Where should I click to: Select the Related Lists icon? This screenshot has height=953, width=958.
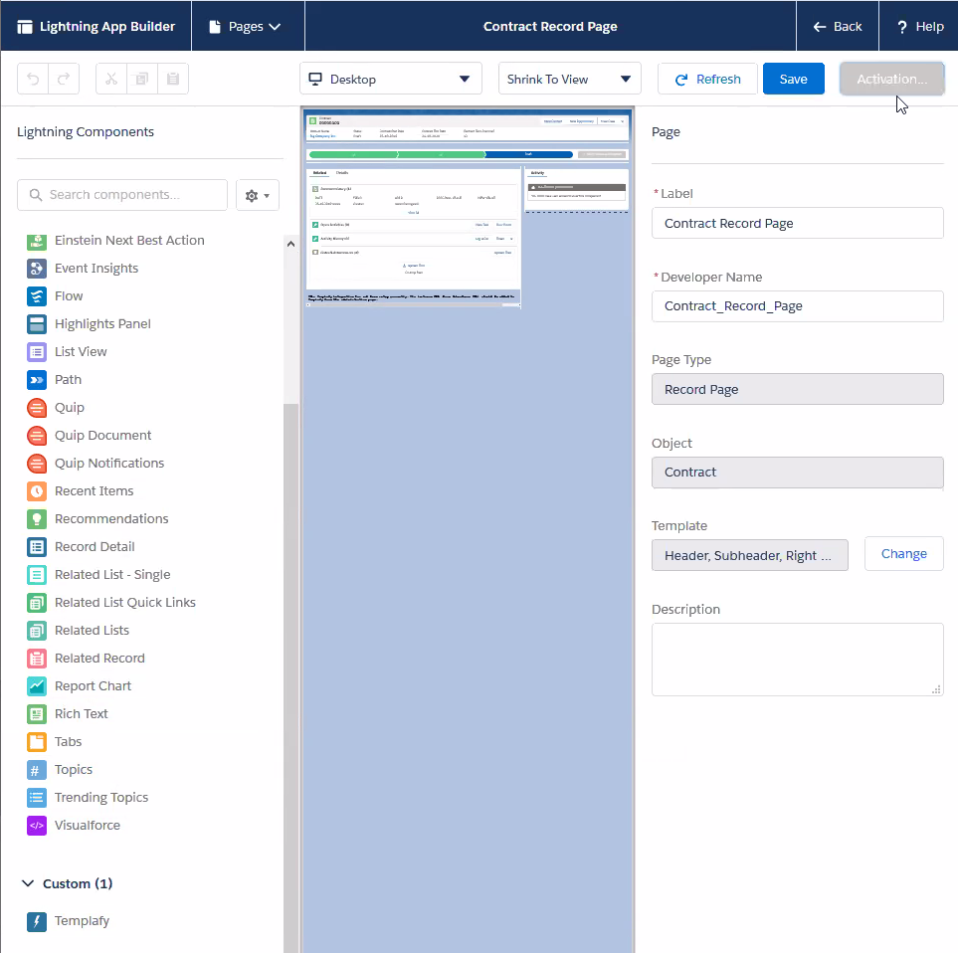pos(37,631)
